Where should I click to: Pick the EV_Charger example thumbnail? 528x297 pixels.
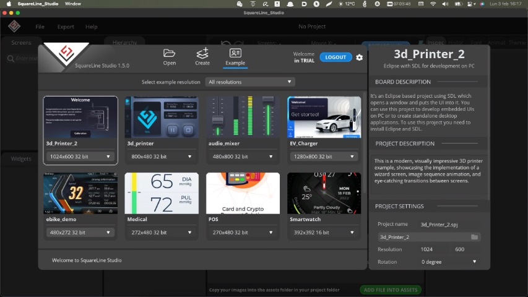324,117
